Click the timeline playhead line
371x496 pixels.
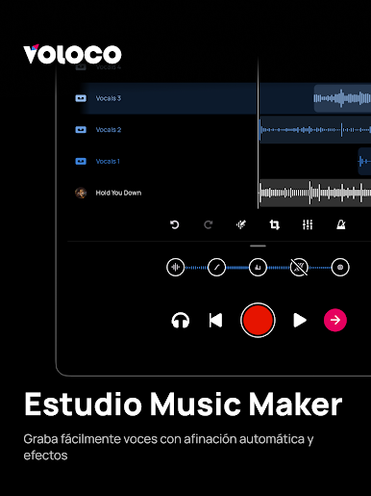pos(258,133)
